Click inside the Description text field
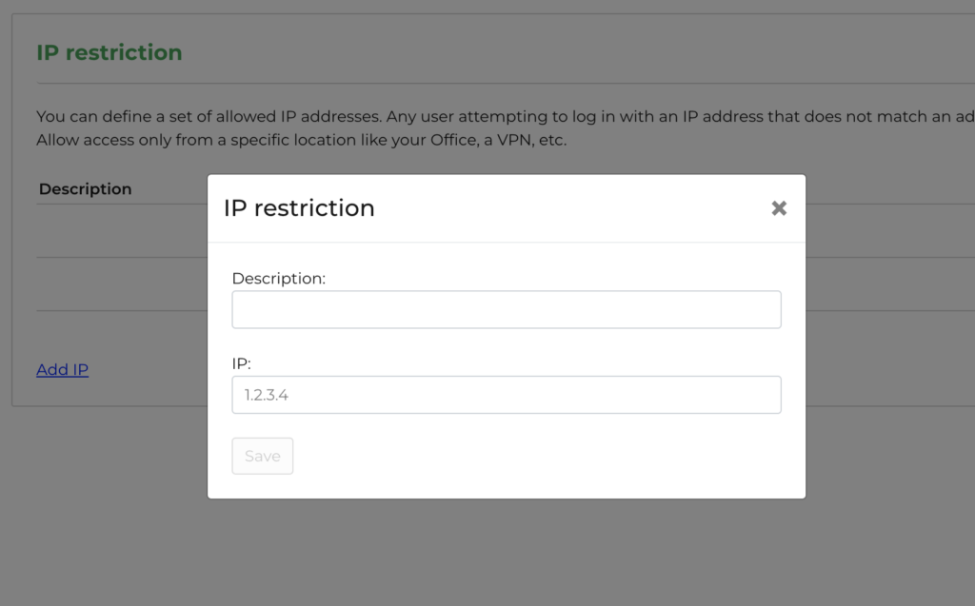Screen dimensions: 975x606 506,309
